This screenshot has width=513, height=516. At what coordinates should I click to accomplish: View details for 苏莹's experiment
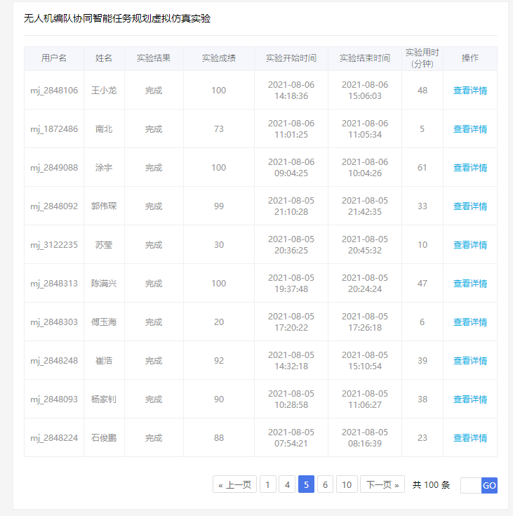point(469,245)
